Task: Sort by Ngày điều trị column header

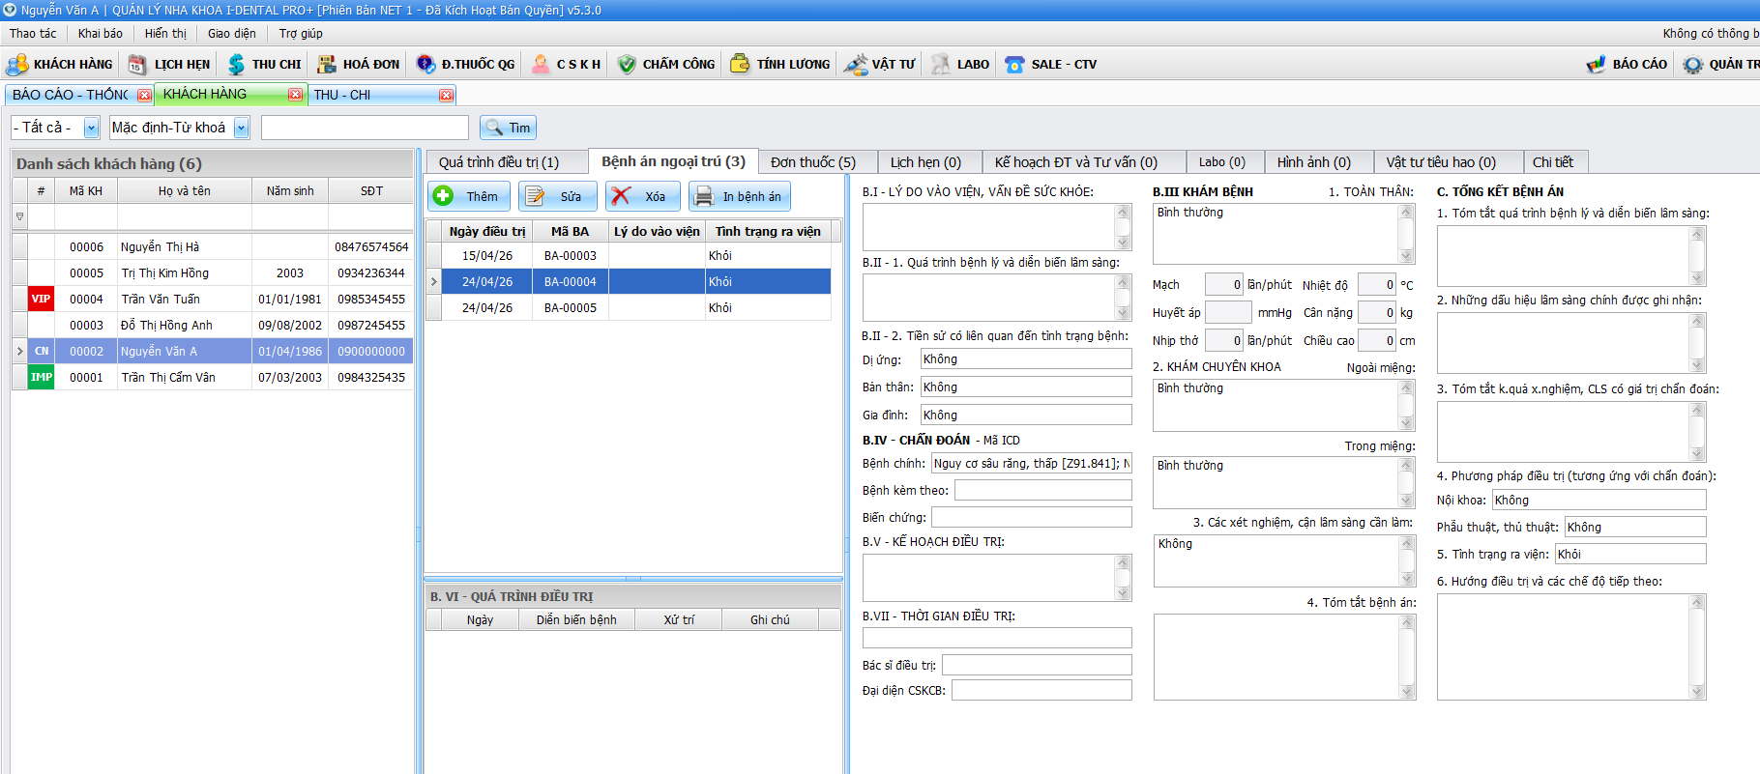Action: (x=487, y=232)
